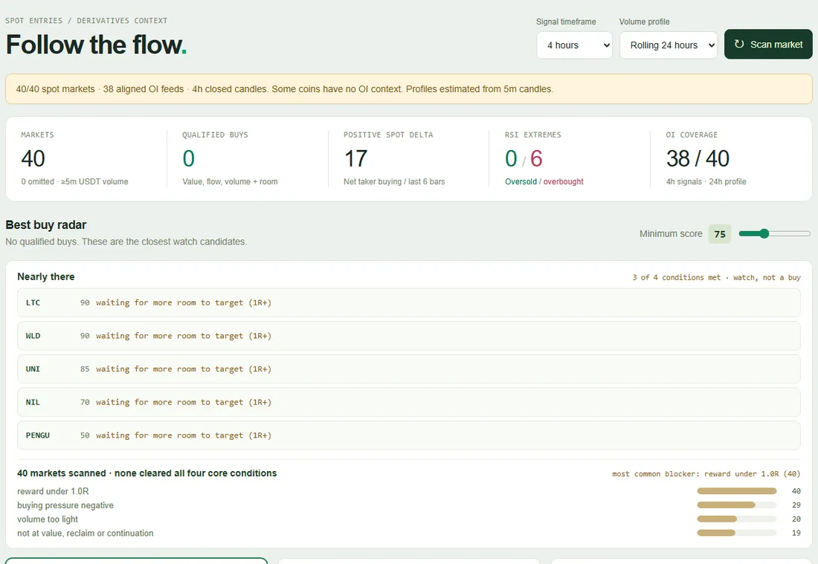
Task: Click the volume too light blocker label
Action: [x=48, y=519]
